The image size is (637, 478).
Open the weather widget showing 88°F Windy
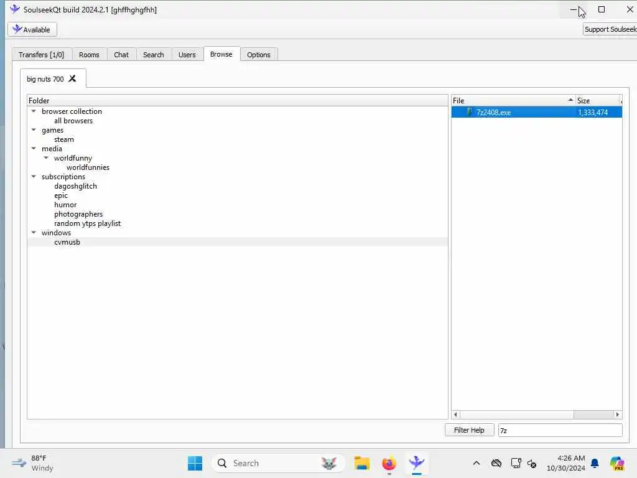click(32, 463)
